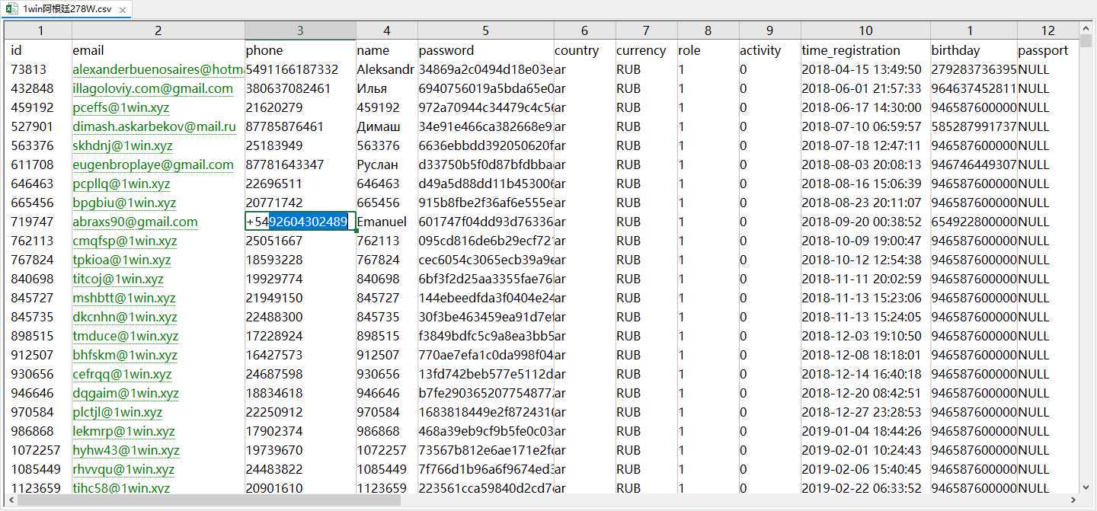Click registration time 2018-12-14 16:40:18
Screen dimensions: 1097x511
click(865, 374)
